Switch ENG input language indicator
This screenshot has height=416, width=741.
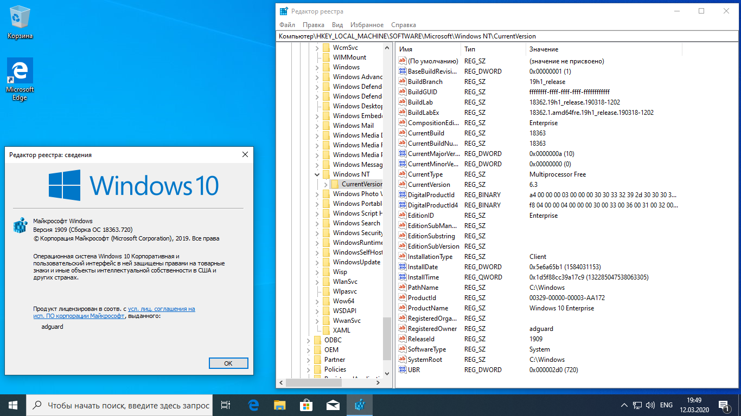(666, 405)
